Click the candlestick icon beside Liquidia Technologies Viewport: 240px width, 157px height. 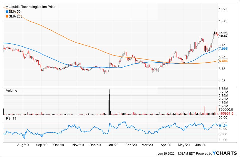click(x=7, y=7)
